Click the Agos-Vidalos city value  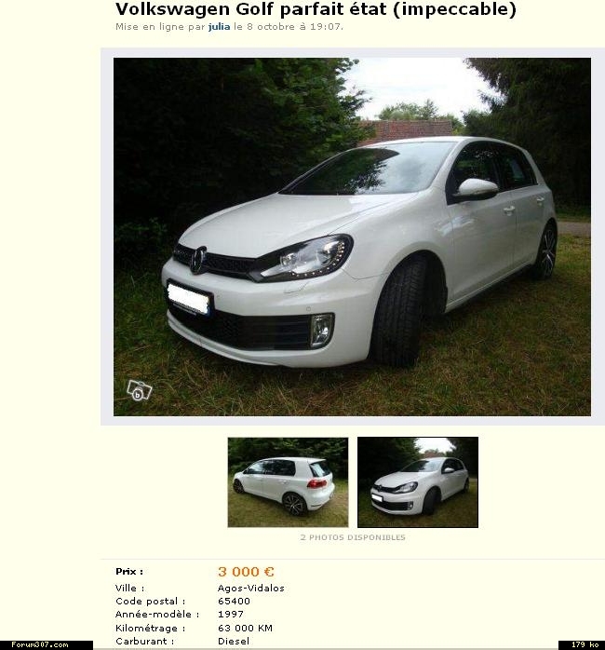coord(251,588)
